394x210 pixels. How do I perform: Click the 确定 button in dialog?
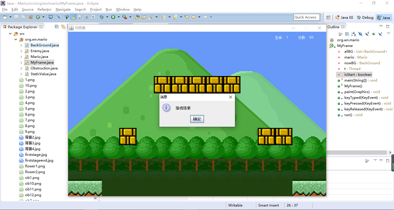(197, 119)
